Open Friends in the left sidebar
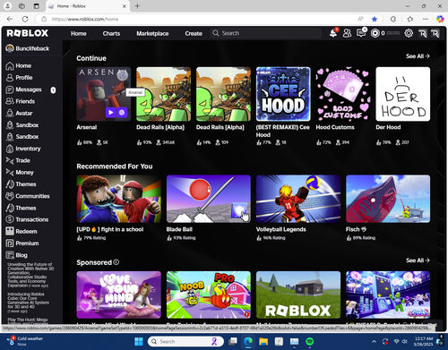The width and height of the screenshot is (448, 350). click(x=21, y=101)
